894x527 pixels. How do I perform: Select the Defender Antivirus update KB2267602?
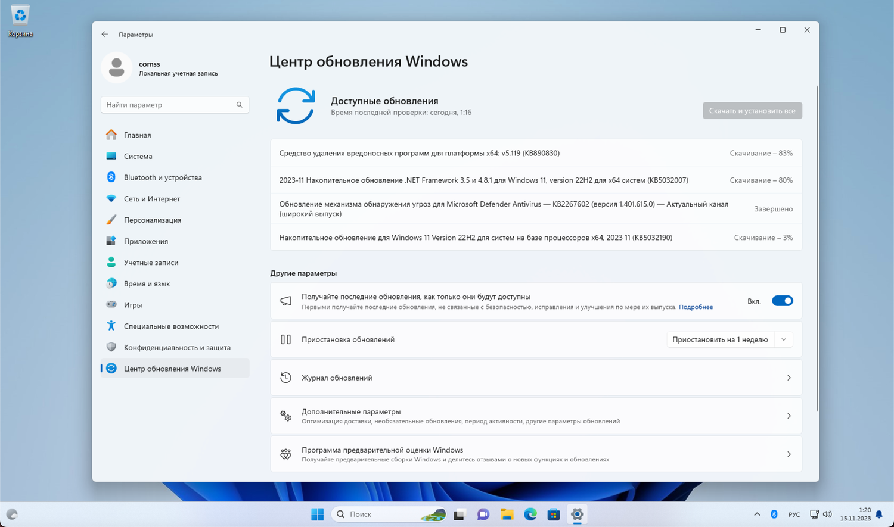(x=536, y=208)
